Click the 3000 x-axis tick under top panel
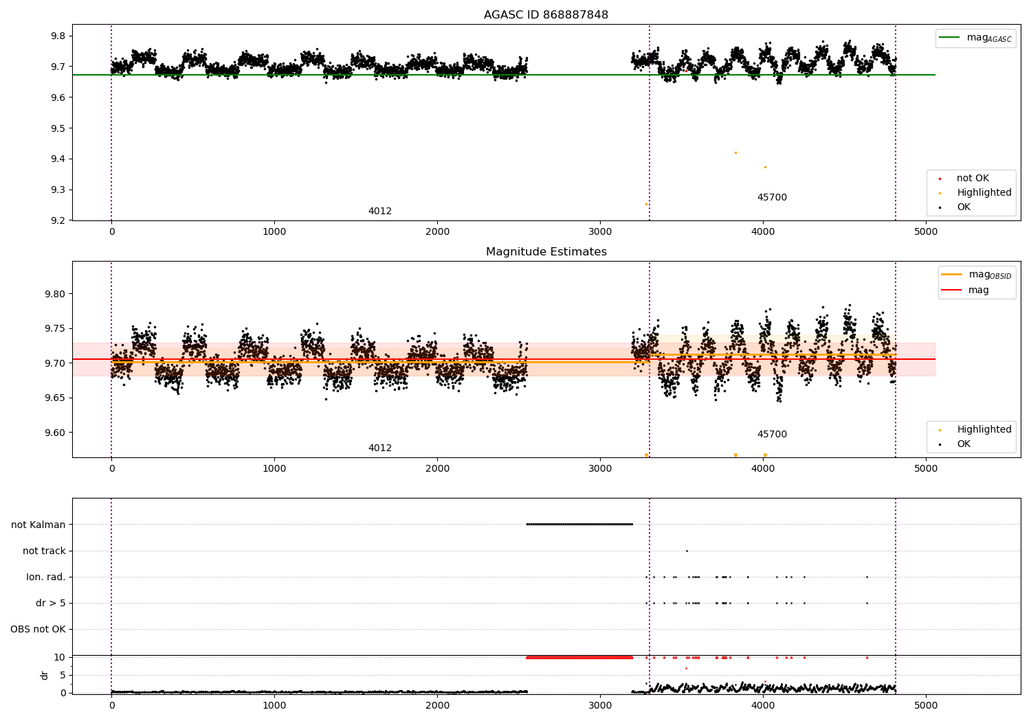This screenshot has height=721, width=1031. tap(600, 232)
